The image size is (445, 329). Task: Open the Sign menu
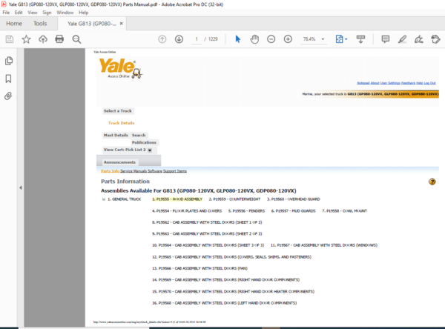coord(47,13)
